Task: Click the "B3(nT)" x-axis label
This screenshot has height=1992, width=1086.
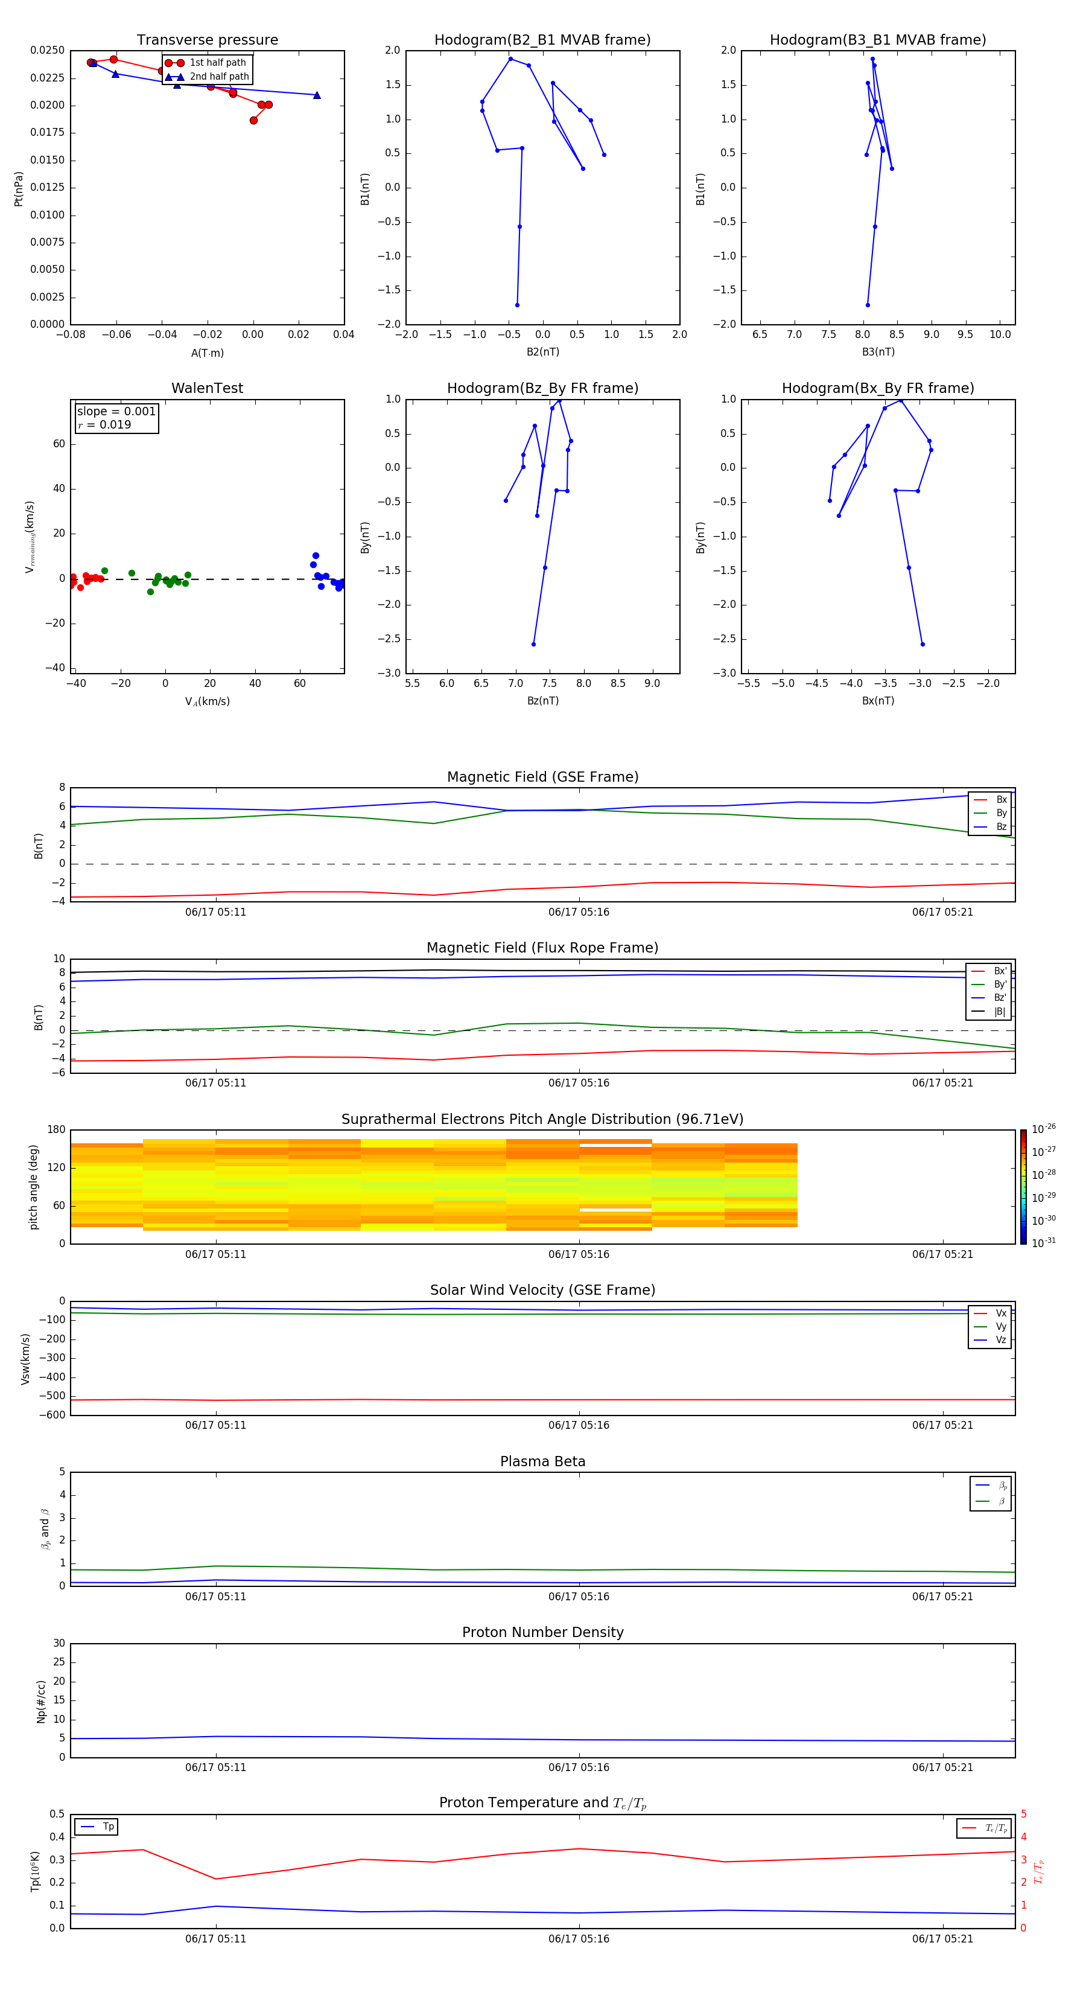Action: point(878,352)
